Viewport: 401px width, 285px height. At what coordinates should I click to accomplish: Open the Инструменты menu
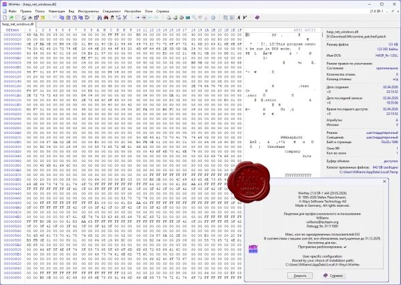[88, 11]
